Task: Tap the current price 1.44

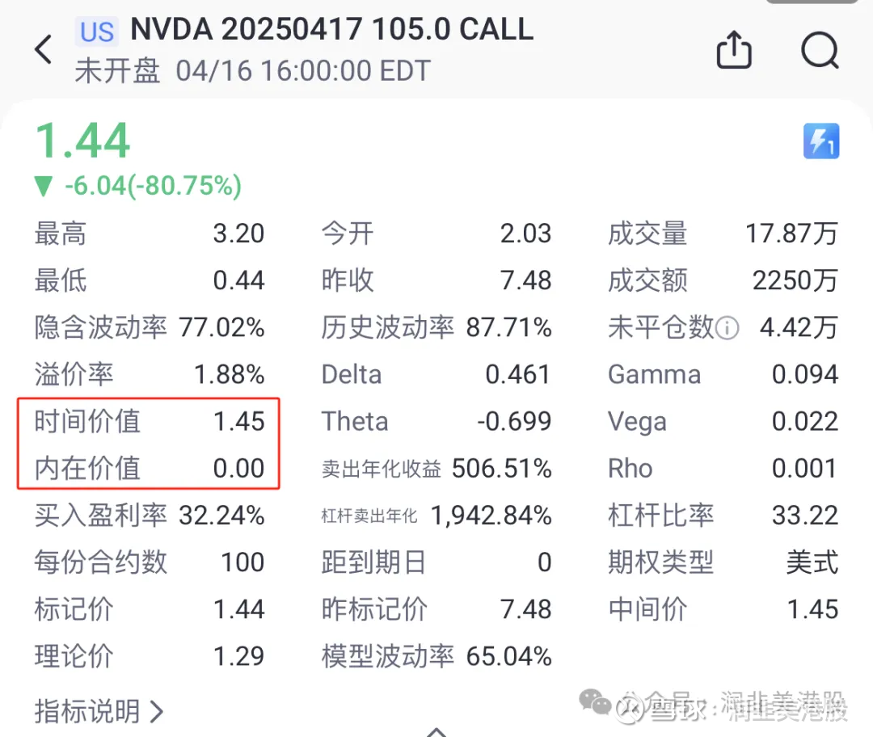Action: click(x=82, y=140)
